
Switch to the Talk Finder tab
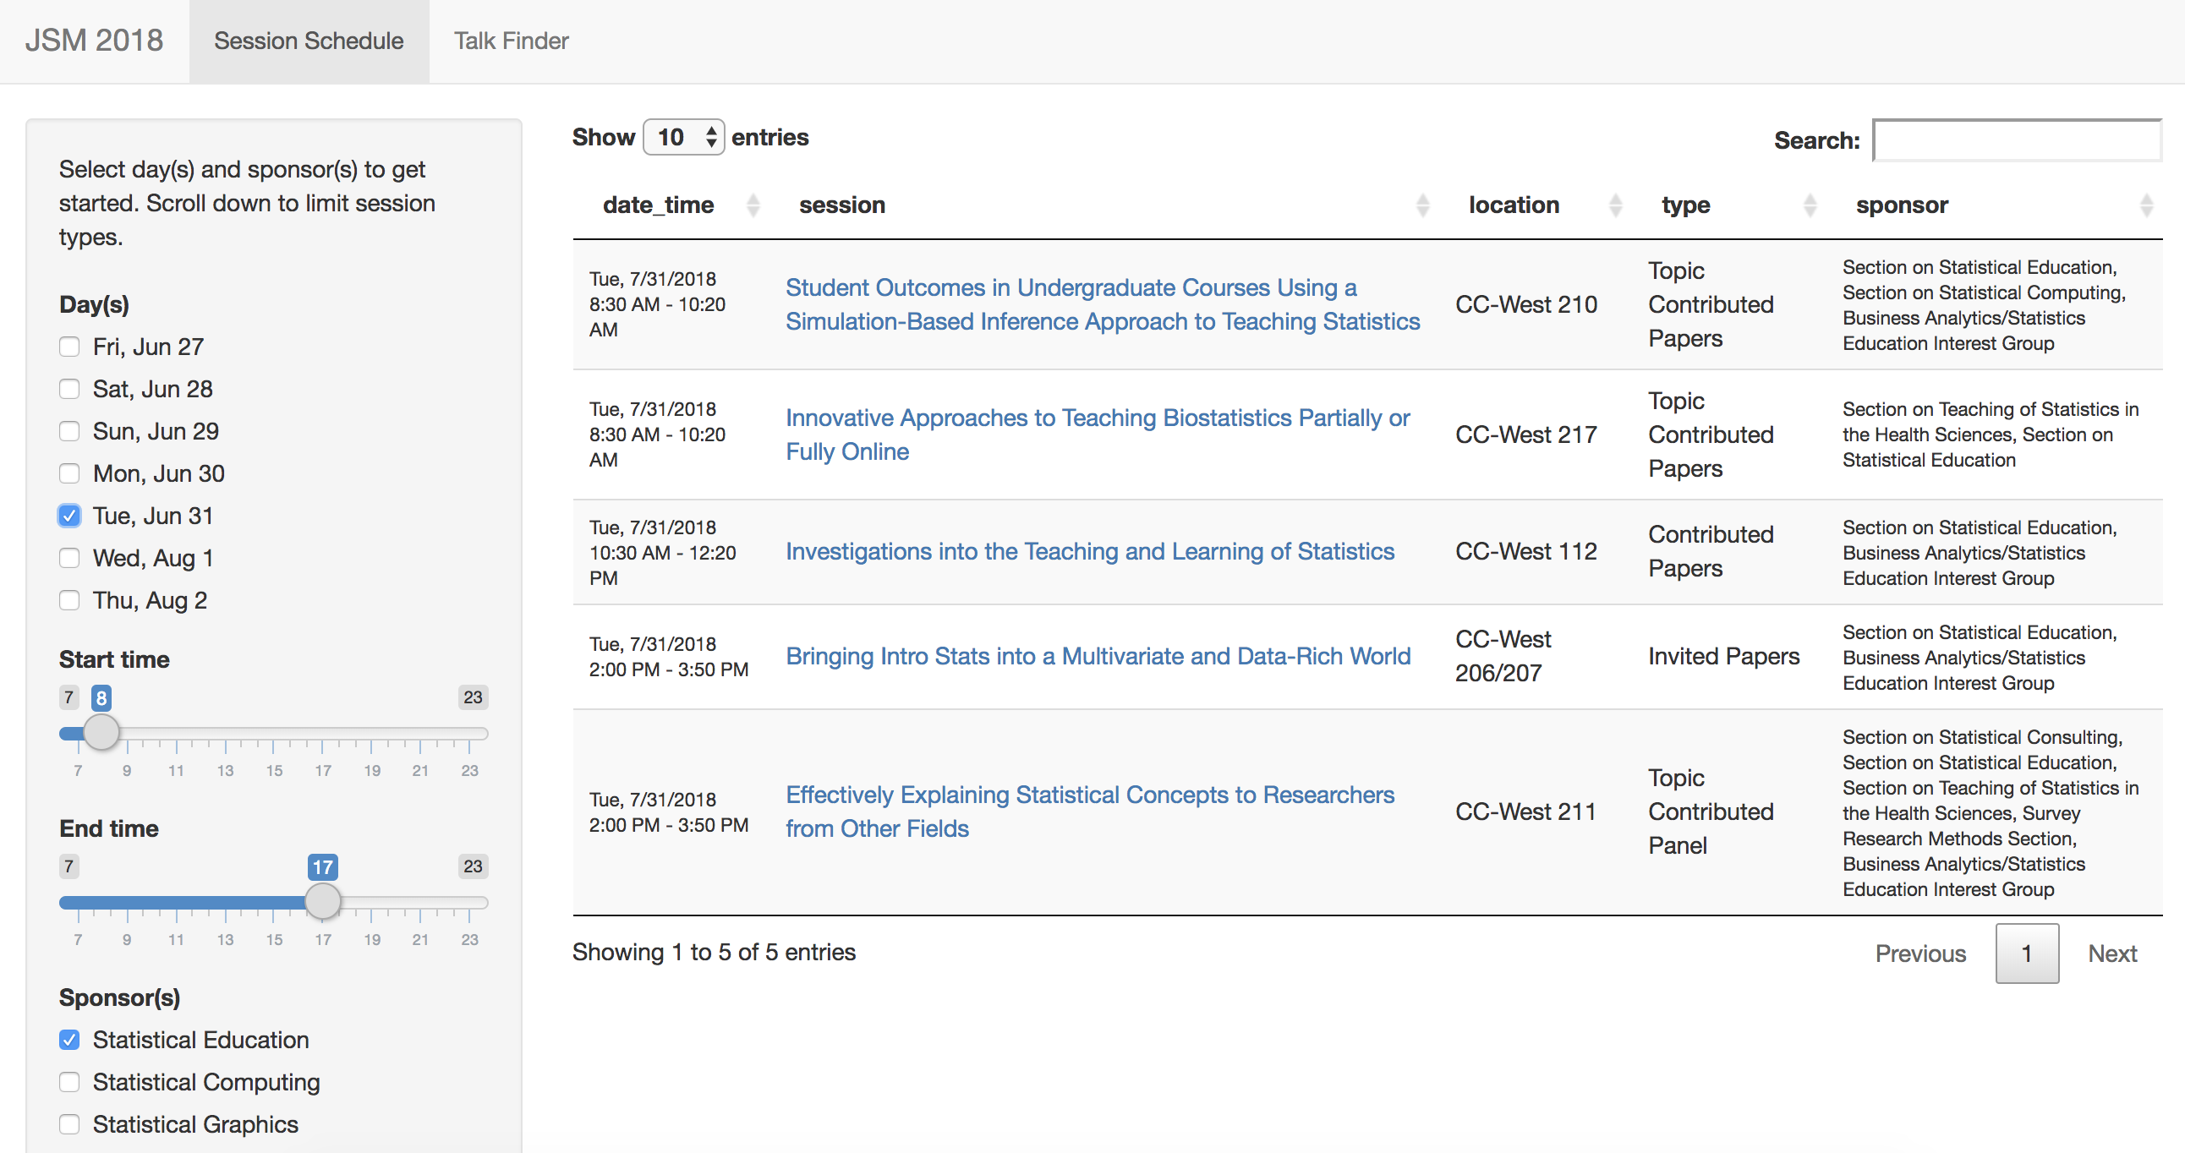(511, 41)
